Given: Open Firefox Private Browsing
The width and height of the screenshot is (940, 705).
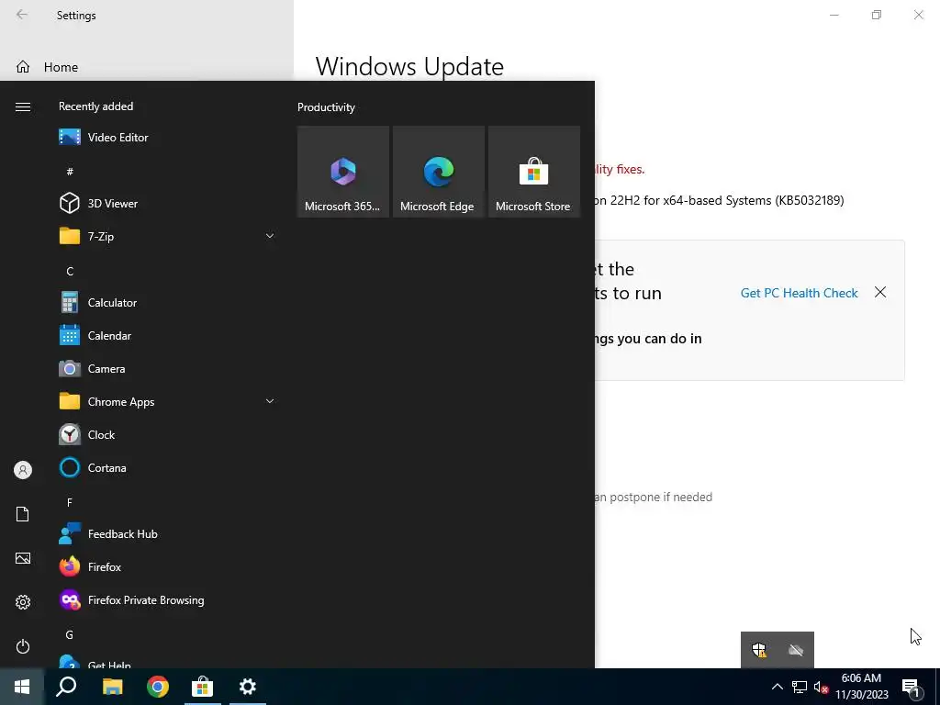Looking at the screenshot, I should point(168,600).
